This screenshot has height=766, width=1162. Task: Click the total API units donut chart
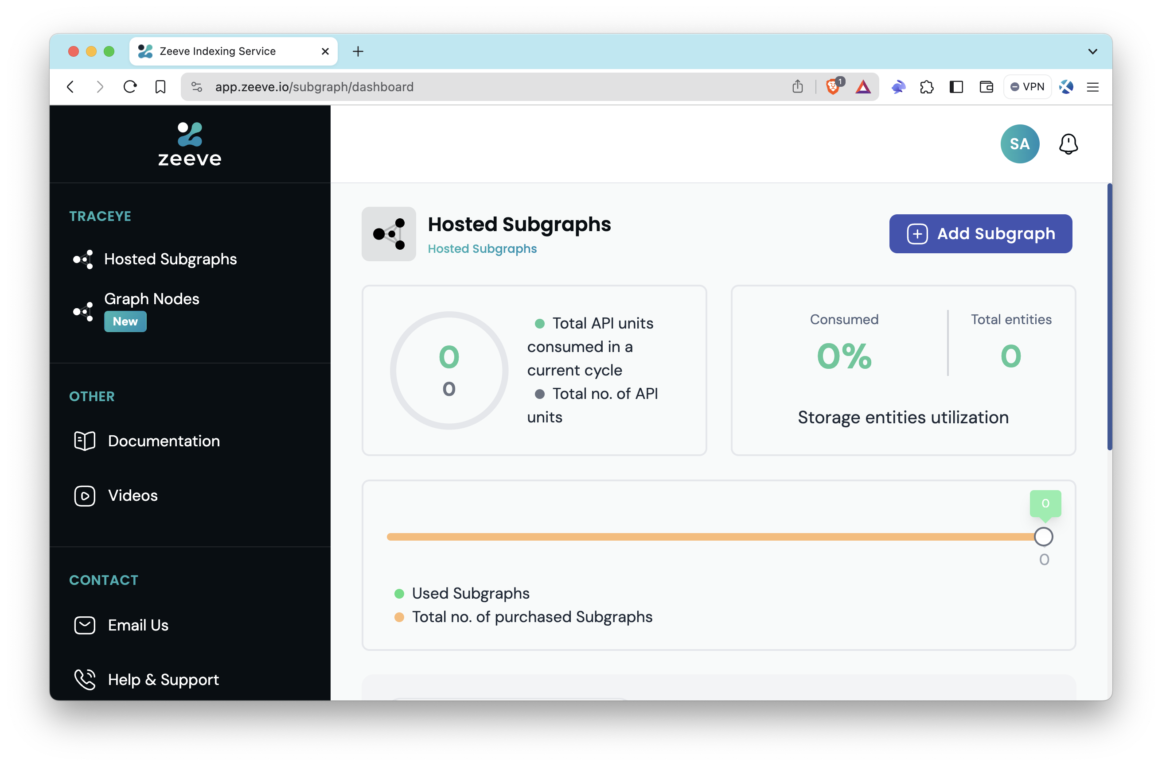coord(448,369)
